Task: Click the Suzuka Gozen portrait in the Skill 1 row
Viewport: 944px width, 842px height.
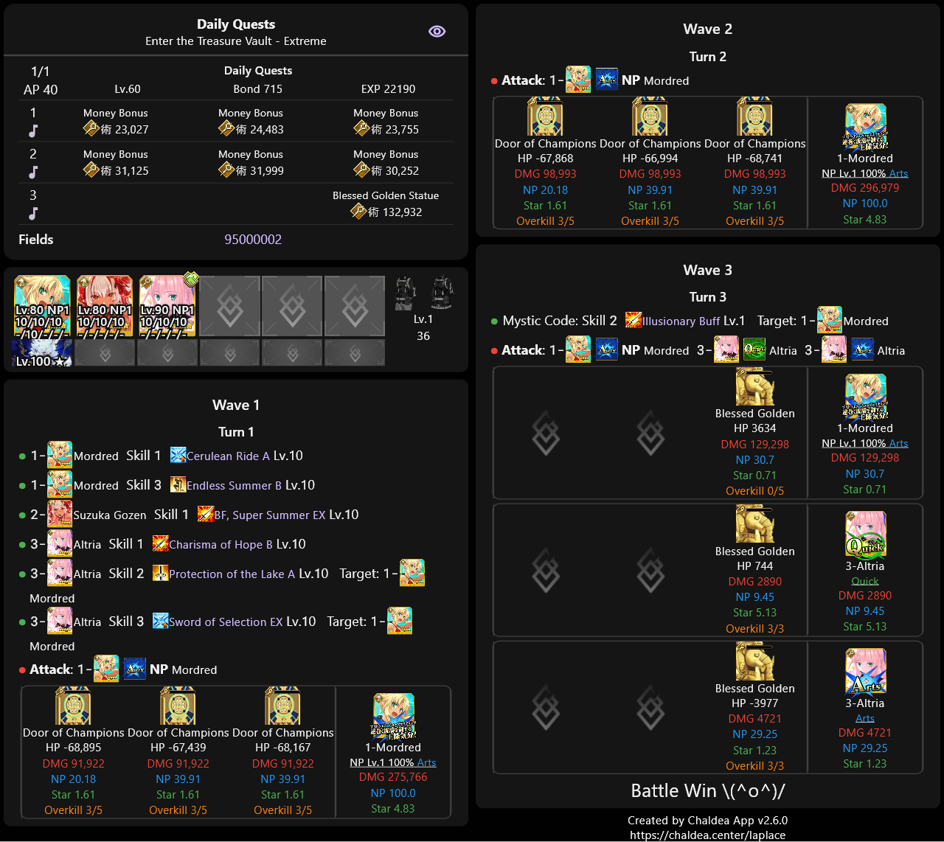Action: [x=60, y=514]
